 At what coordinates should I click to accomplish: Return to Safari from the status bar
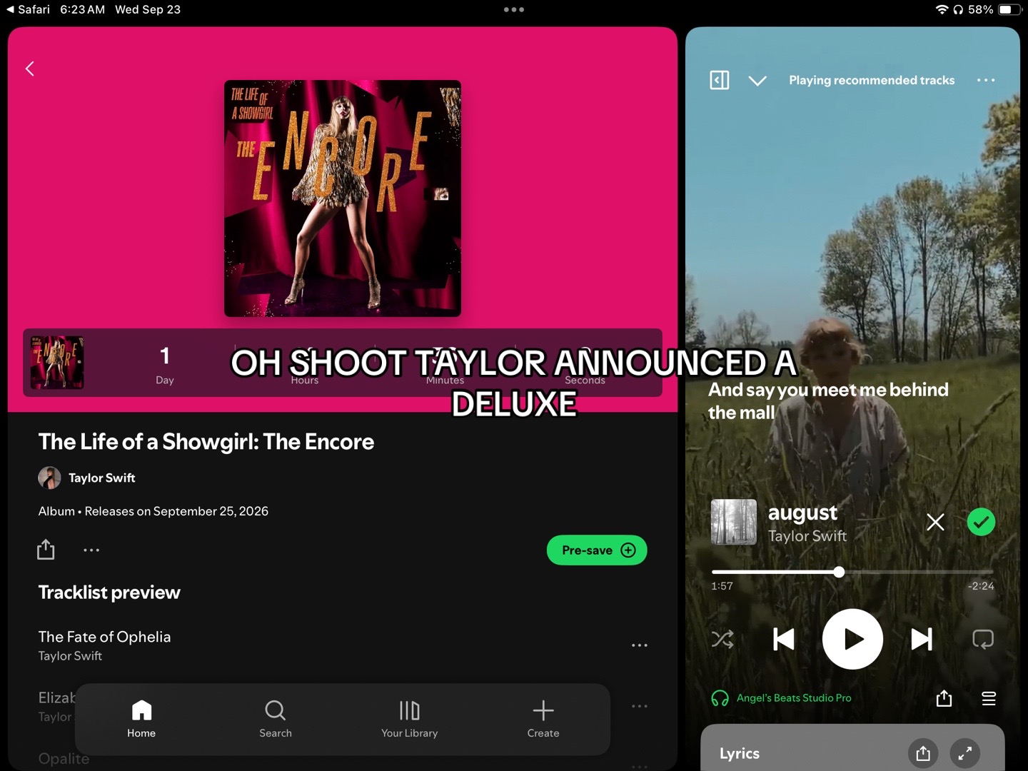point(27,9)
